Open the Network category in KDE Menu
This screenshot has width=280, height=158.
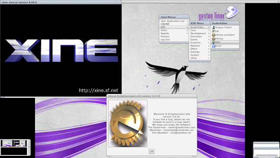(199, 46)
